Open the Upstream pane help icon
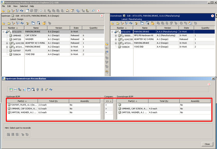Image resolution: width=217 pixels, height=149 pixels. click(x=102, y=16)
